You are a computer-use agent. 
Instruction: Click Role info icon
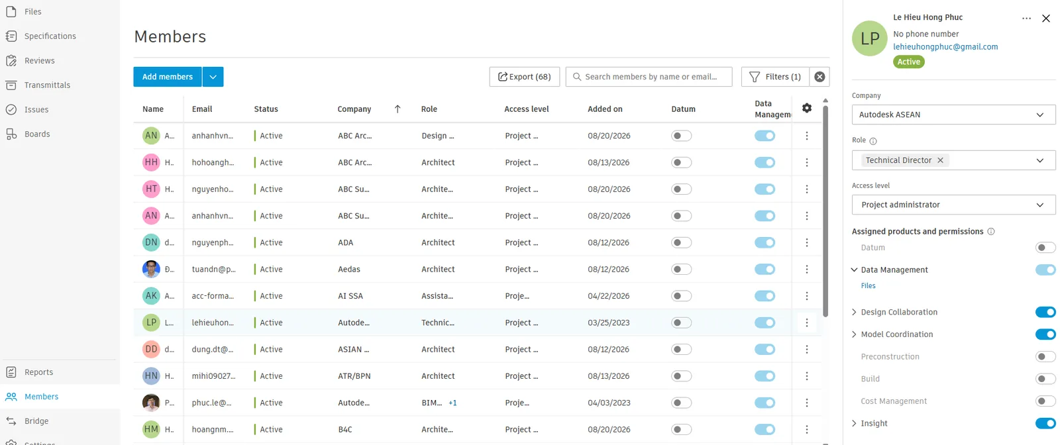tap(873, 141)
